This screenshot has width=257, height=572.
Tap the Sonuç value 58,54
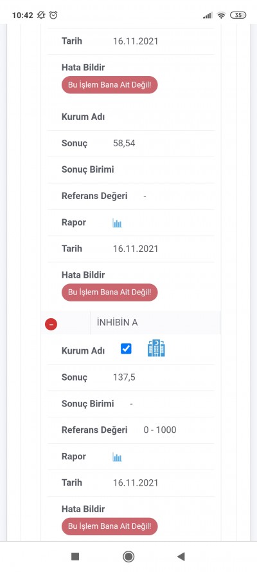tap(124, 144)
